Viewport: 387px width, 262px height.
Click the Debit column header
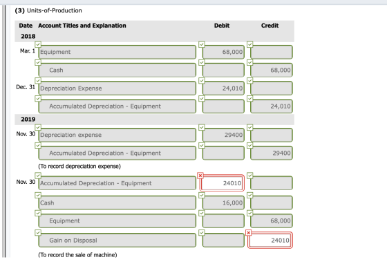pyautogui.click(x=222, y=26)
